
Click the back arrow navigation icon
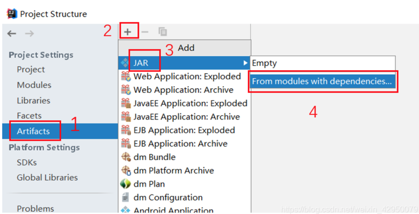(12, 34)
